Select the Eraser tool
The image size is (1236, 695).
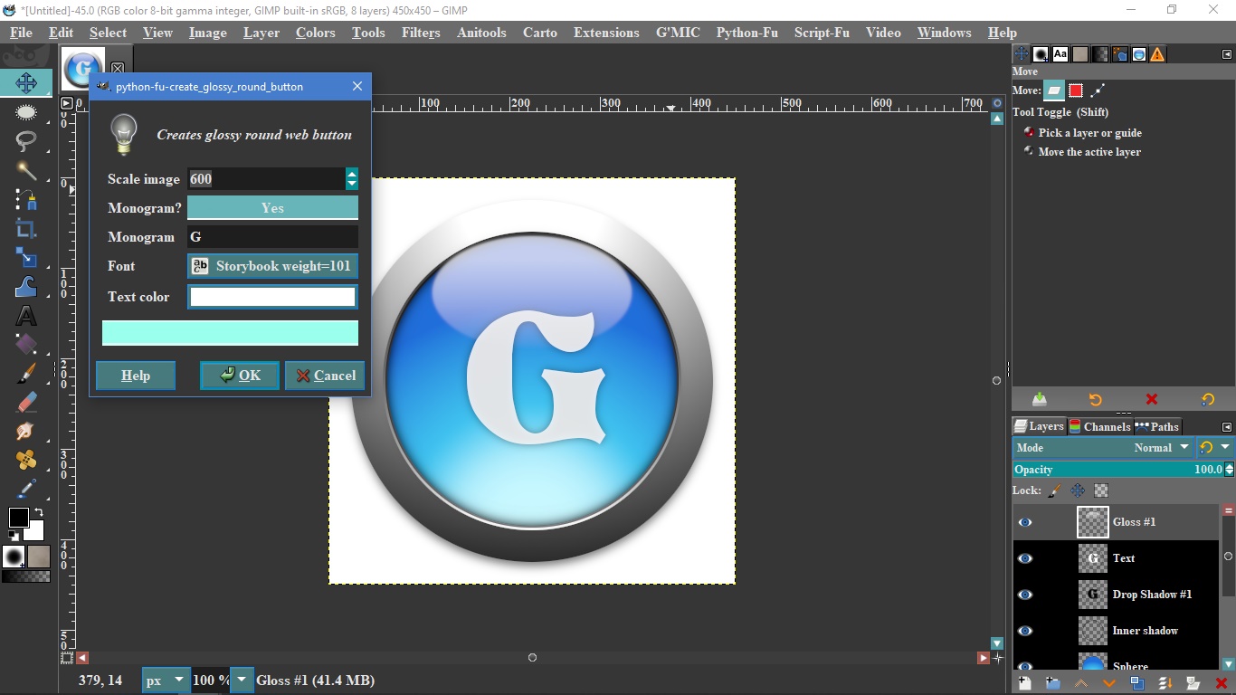coord(25,402)
